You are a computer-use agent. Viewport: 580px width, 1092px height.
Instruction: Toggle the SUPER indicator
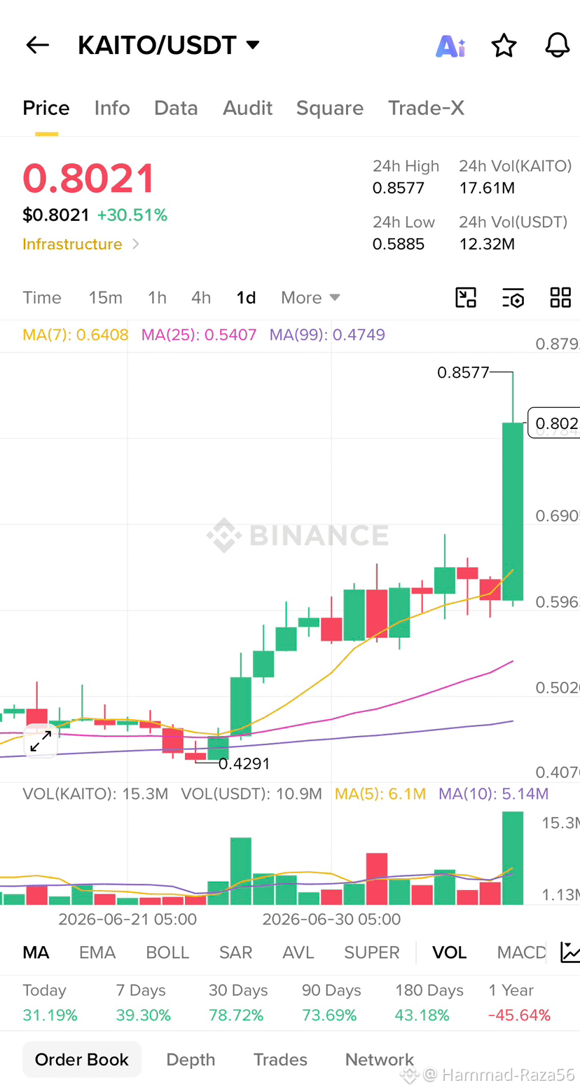click(x=371, y=953)
